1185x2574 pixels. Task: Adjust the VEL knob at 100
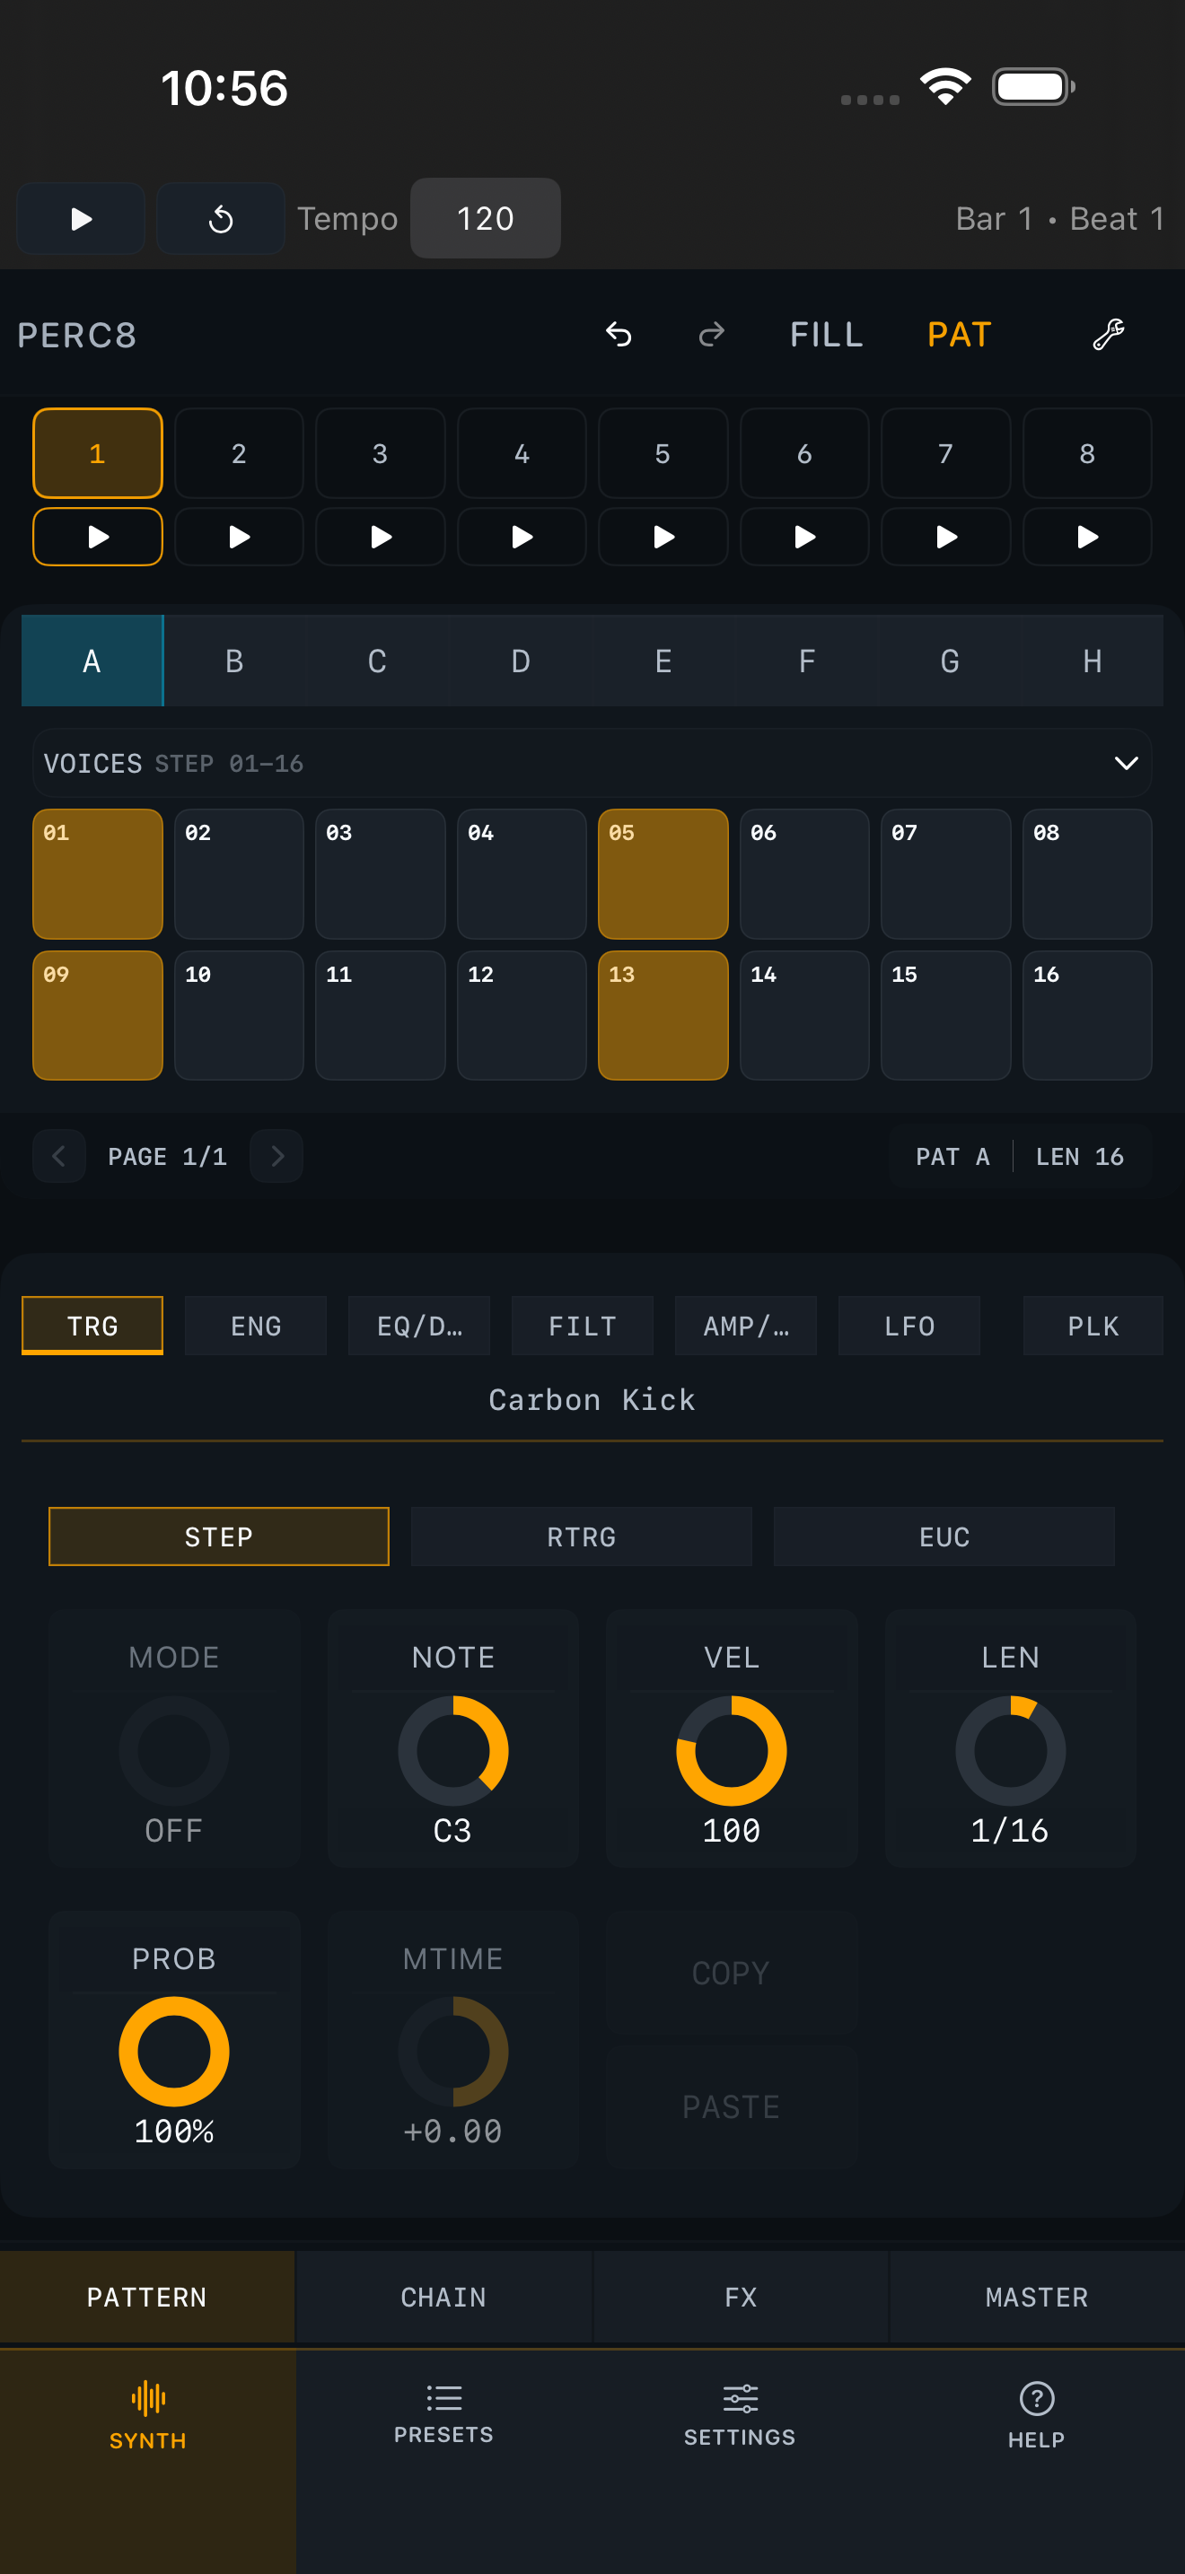click(732, 1751)
